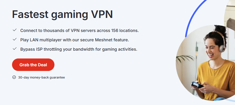Click the green plant in the photo
The width and height of the screenshot is (235, 105).
tap(183, 58)
